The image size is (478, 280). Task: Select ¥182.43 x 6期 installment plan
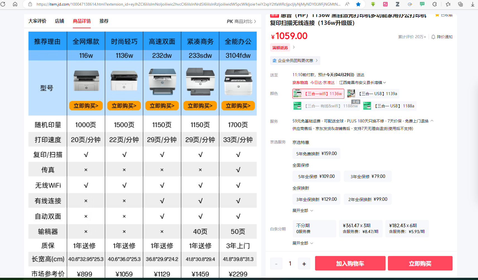(407, 229)
